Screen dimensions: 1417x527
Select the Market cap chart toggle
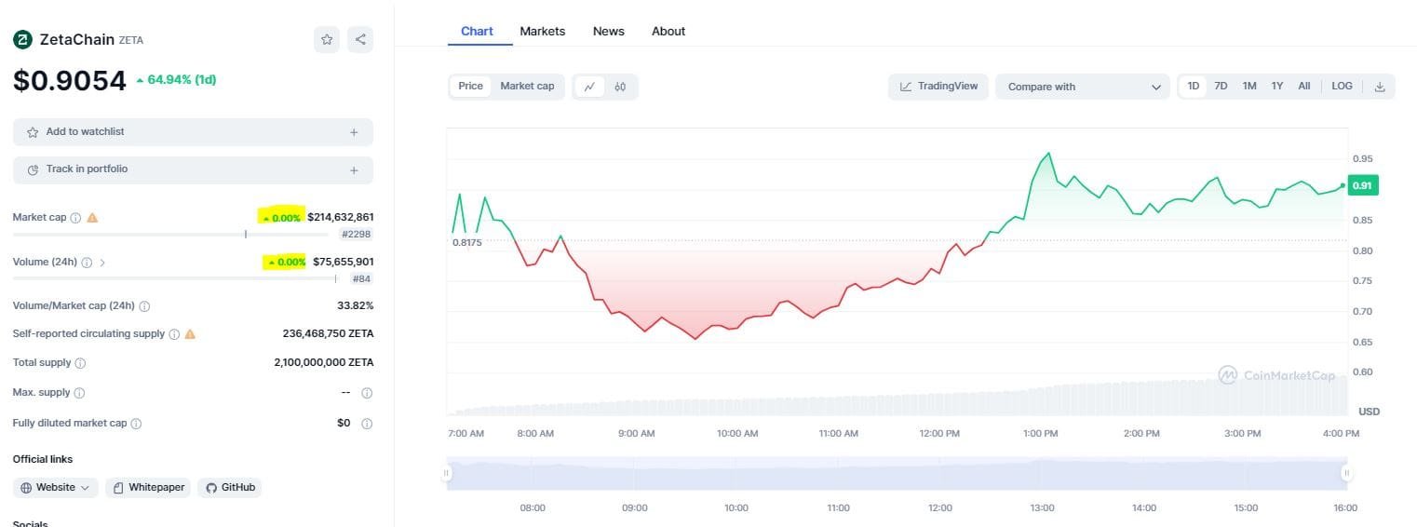pos(527,87)
